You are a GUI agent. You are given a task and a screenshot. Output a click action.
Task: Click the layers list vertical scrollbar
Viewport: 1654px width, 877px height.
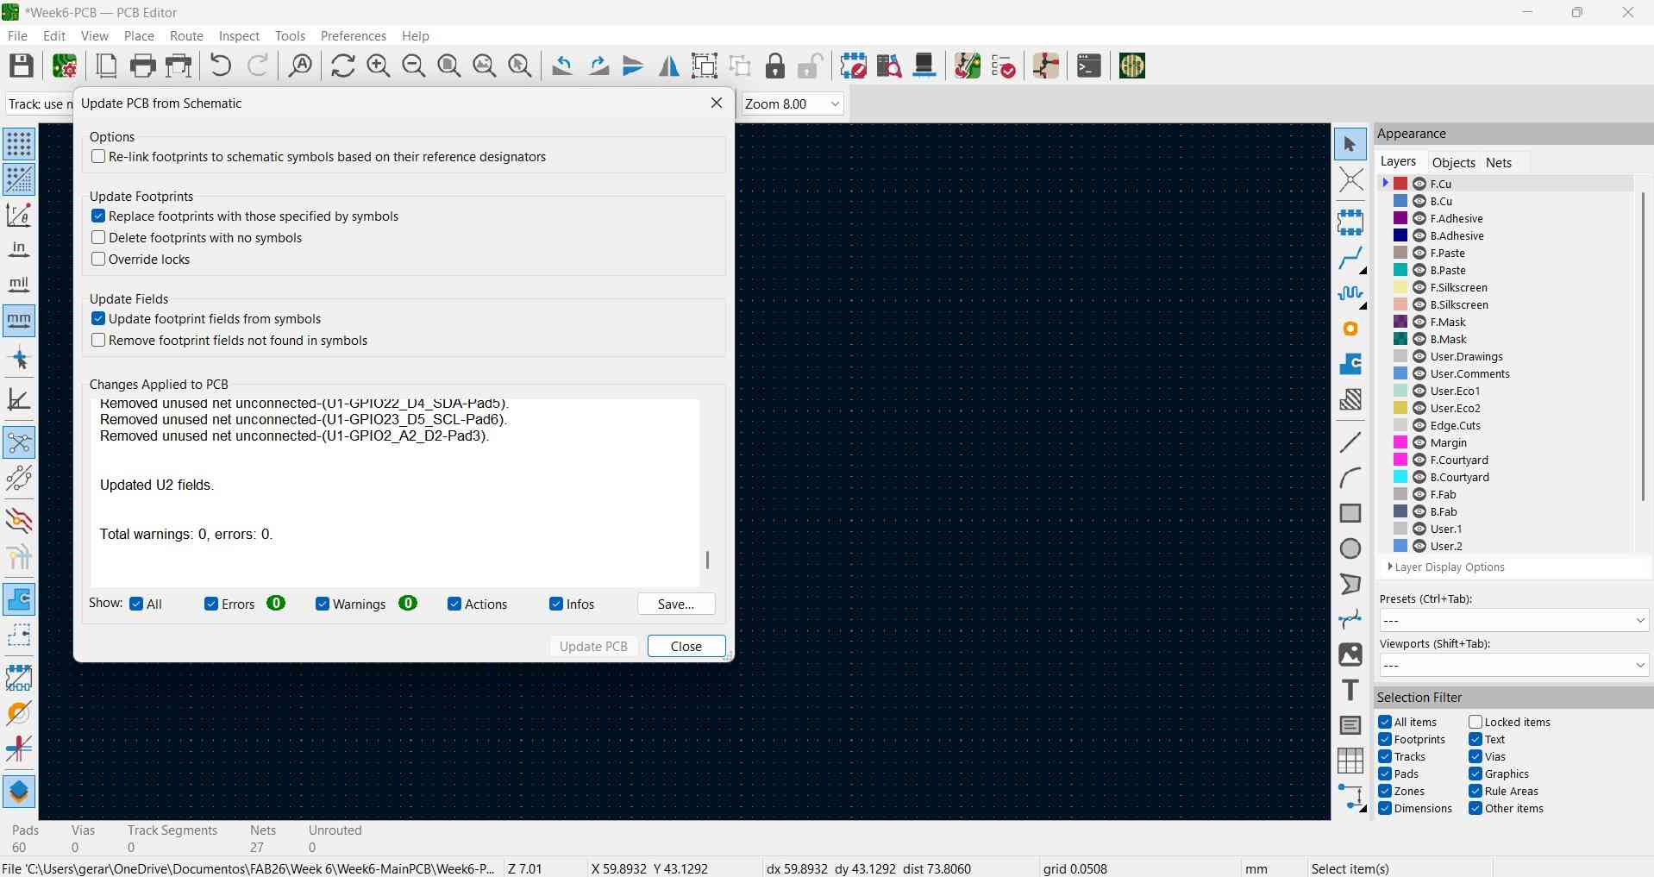1643,345
